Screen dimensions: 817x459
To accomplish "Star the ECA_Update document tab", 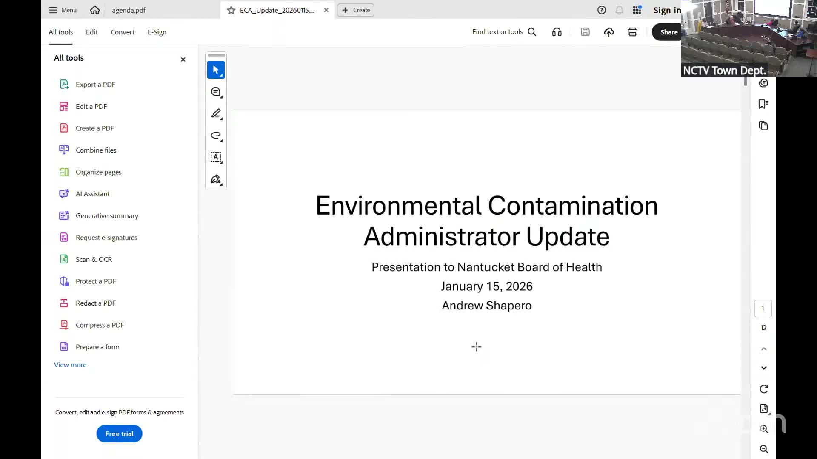I will (x=231, y=10).
